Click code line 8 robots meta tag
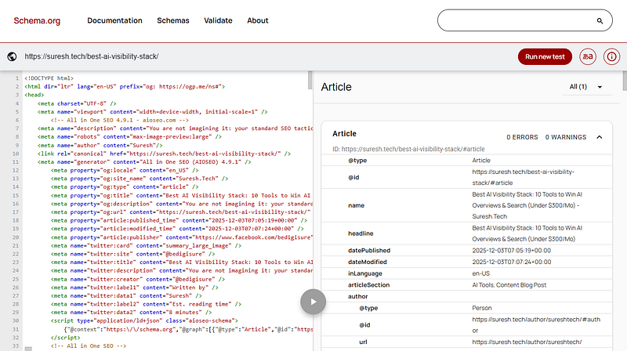Viewport: 627px width, 351px height. click(x=129, y=137)
